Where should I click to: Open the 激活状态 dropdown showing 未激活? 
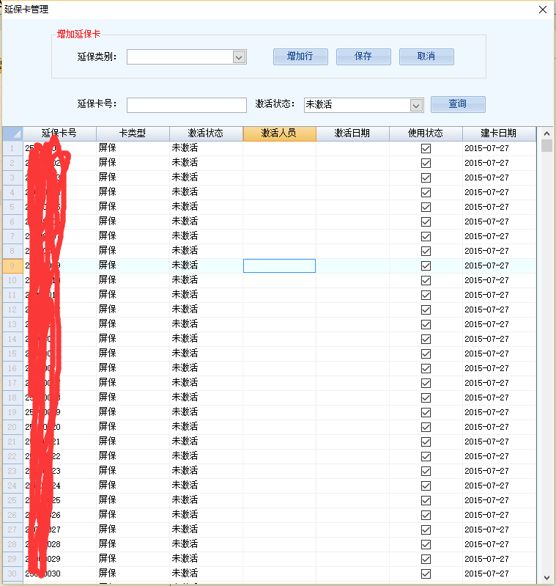pos(416,106)
